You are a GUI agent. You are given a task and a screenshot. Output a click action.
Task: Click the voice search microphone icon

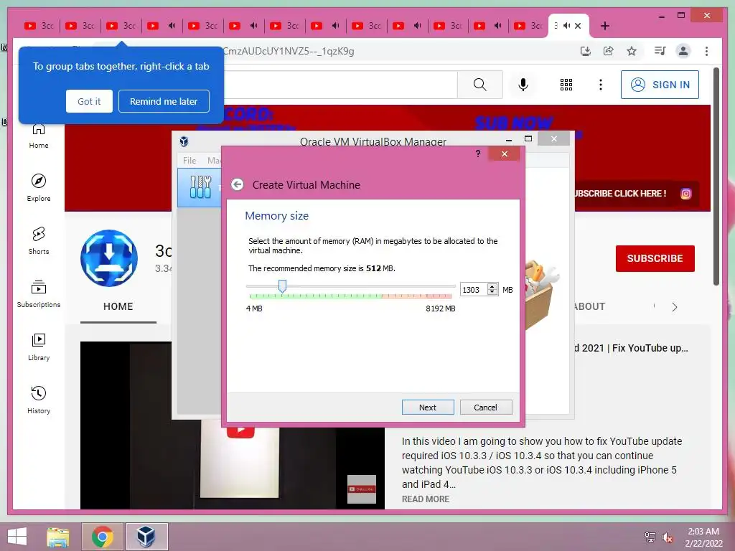point(523,85)
